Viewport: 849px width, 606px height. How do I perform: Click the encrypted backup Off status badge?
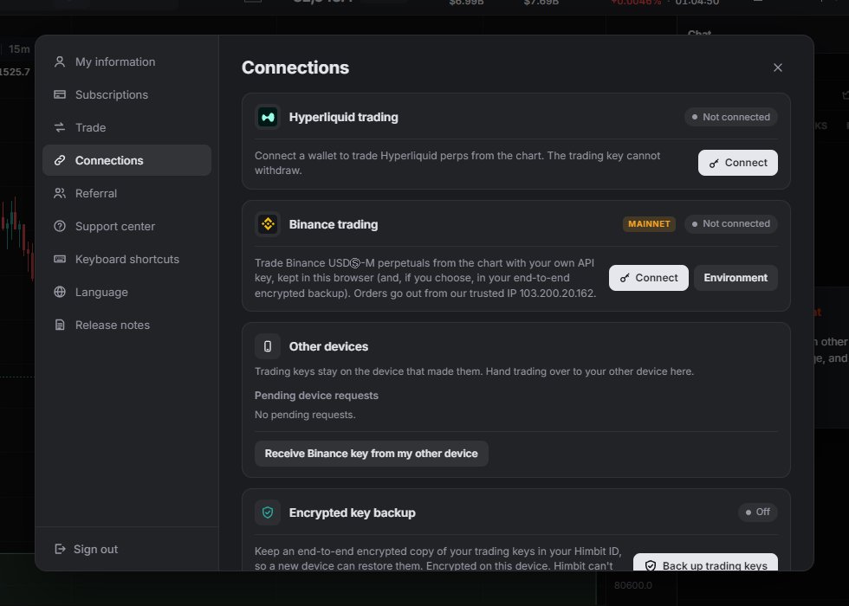click(x=757, y=512)
